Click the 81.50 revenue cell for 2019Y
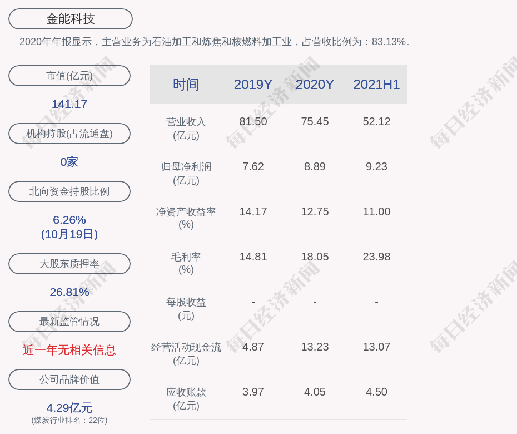The image size is (517, 434). coord(253,121)
